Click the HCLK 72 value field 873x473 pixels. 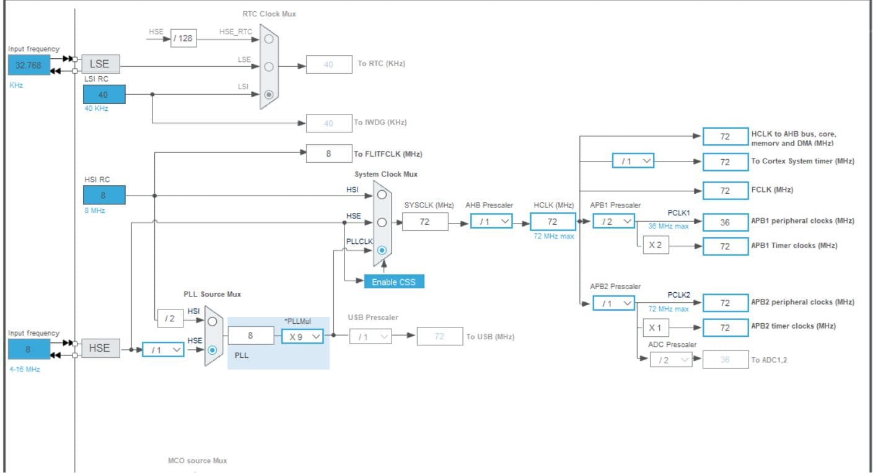pos(553,221)
